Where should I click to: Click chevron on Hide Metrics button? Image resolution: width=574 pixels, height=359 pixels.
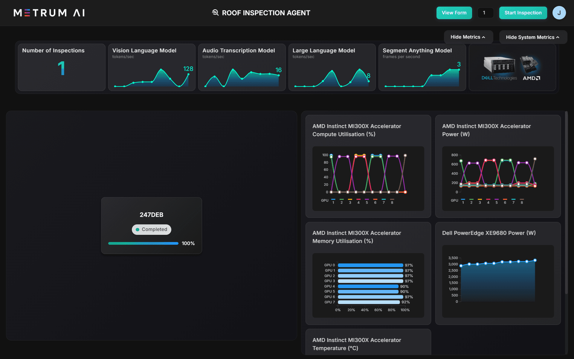484,37
